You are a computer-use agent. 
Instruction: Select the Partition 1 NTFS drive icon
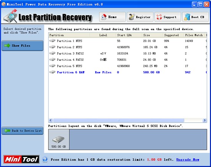(52, 41)
